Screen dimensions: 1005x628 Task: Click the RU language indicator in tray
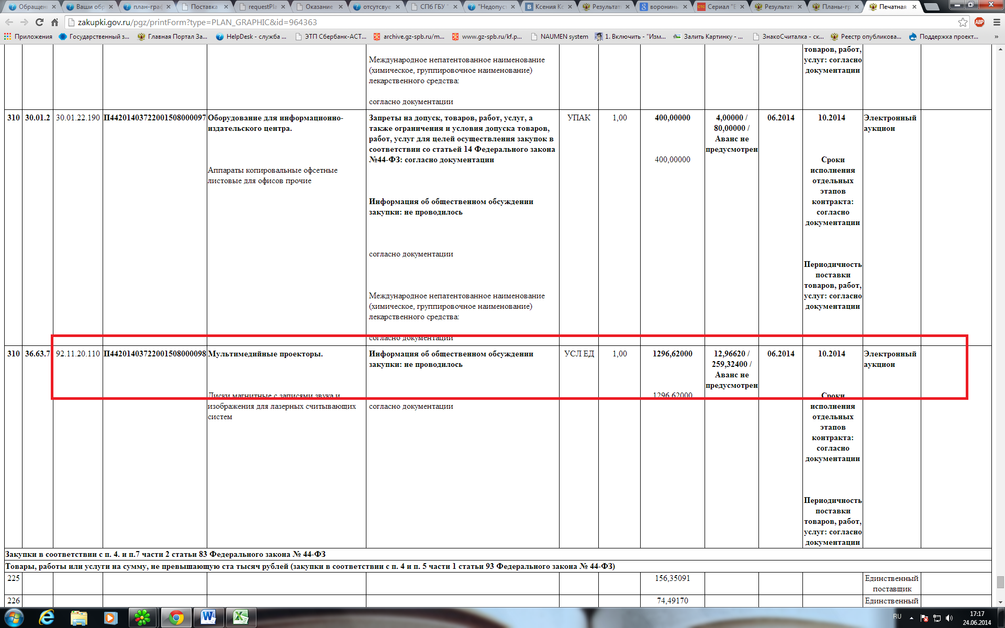[897, 616]
